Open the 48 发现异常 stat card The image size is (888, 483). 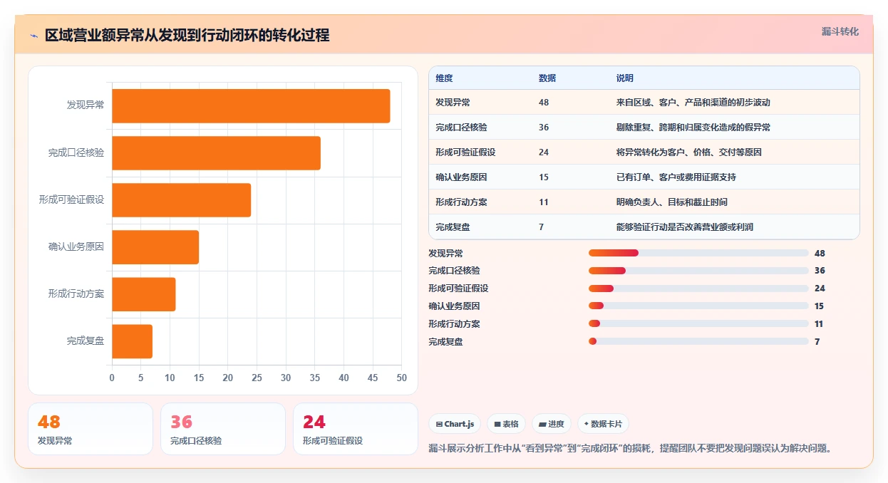[x=91, y=429]
